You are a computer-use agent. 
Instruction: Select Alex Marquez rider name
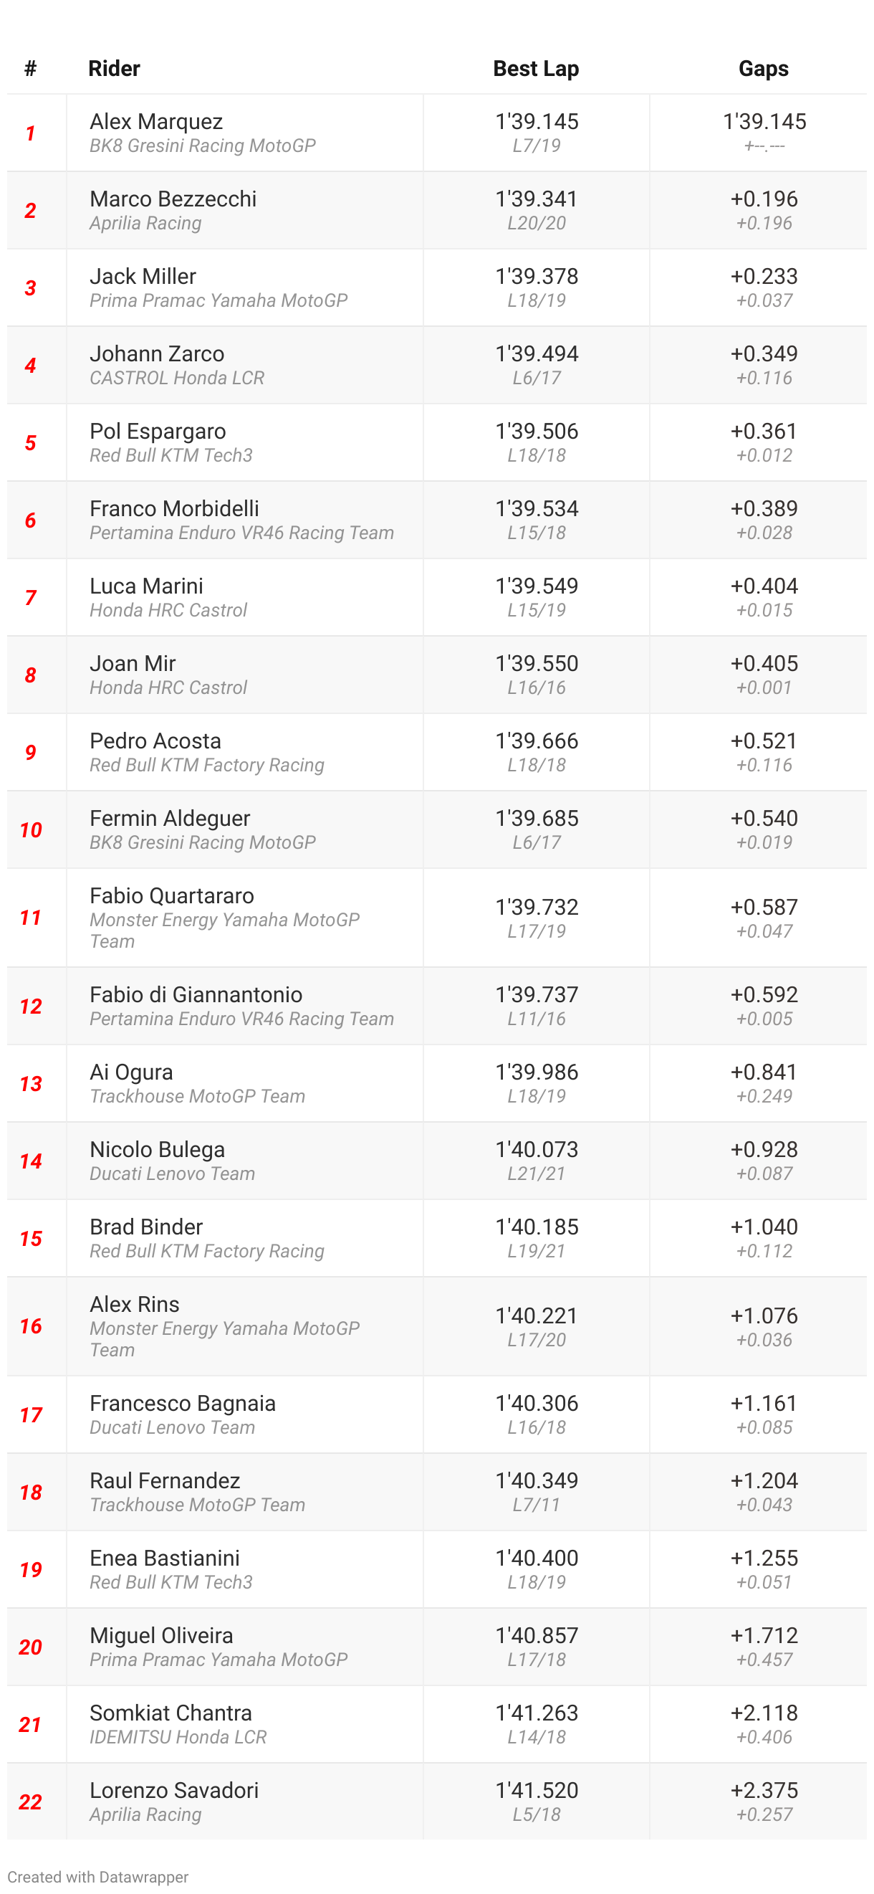[156, 121]
